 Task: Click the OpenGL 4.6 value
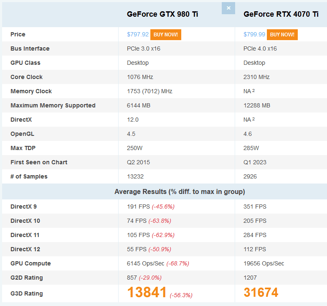tap(248, 134)
